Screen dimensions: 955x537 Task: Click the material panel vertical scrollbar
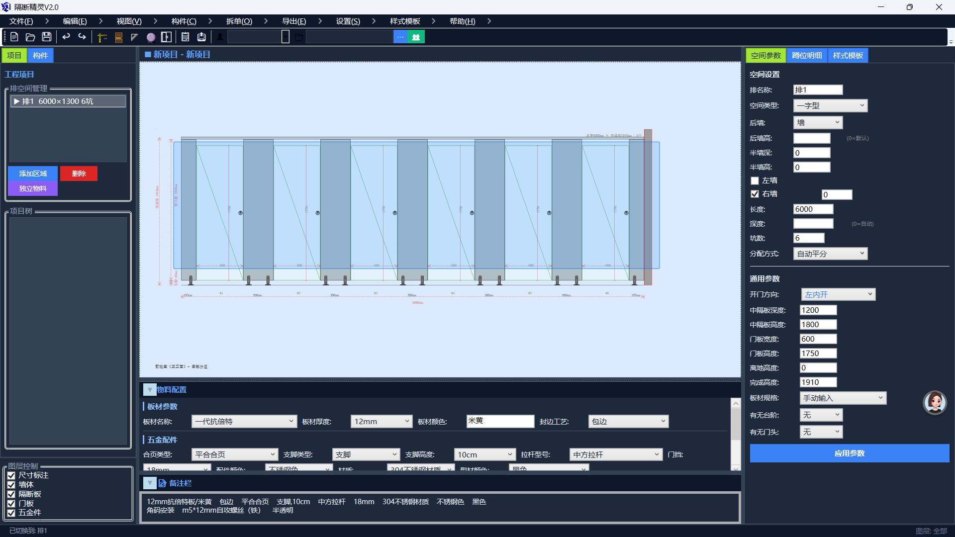point(736,434)
